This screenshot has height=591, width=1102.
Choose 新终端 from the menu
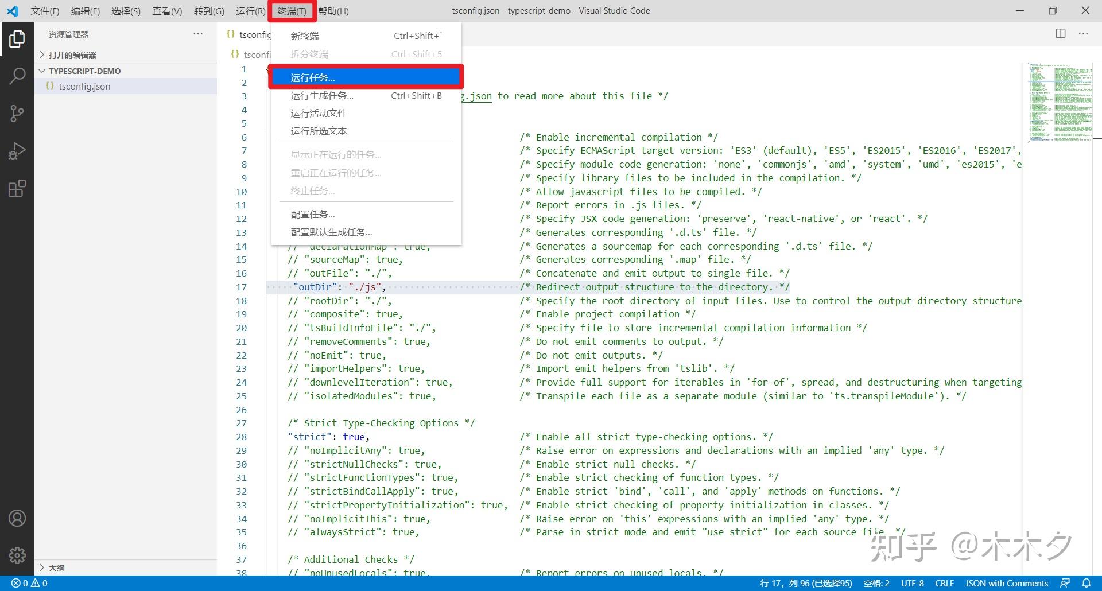(366, 36)
